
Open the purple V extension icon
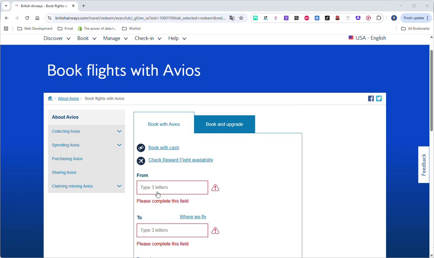pos(286,18)
